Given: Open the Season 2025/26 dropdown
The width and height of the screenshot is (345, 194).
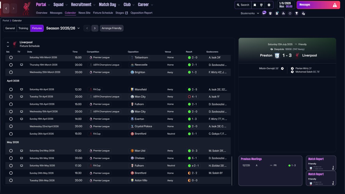Looking at the screenshot, I should (x=63, y=28).
